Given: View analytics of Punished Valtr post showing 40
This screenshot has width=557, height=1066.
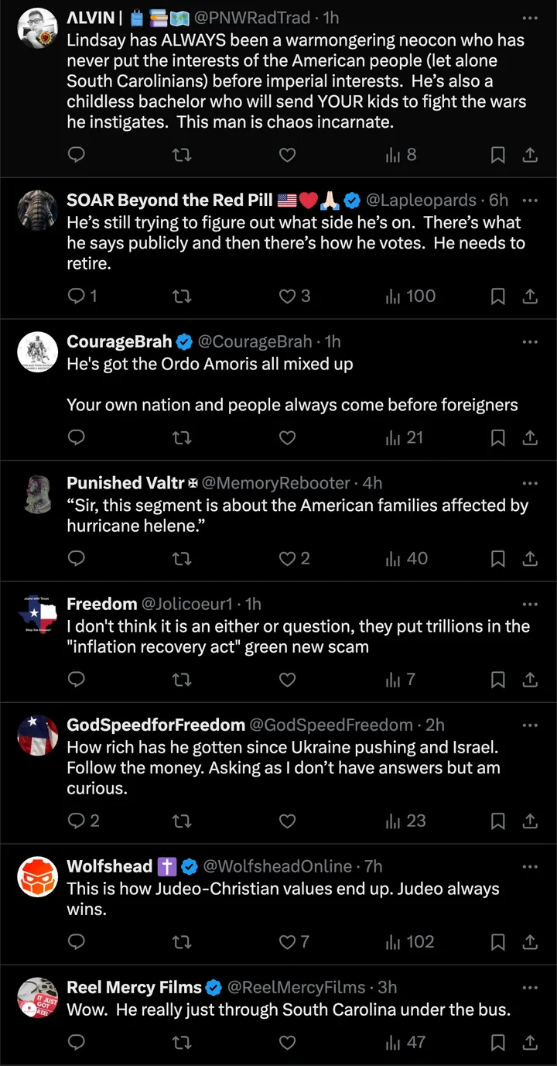Looking at the screenshot, I should (406, 558).
